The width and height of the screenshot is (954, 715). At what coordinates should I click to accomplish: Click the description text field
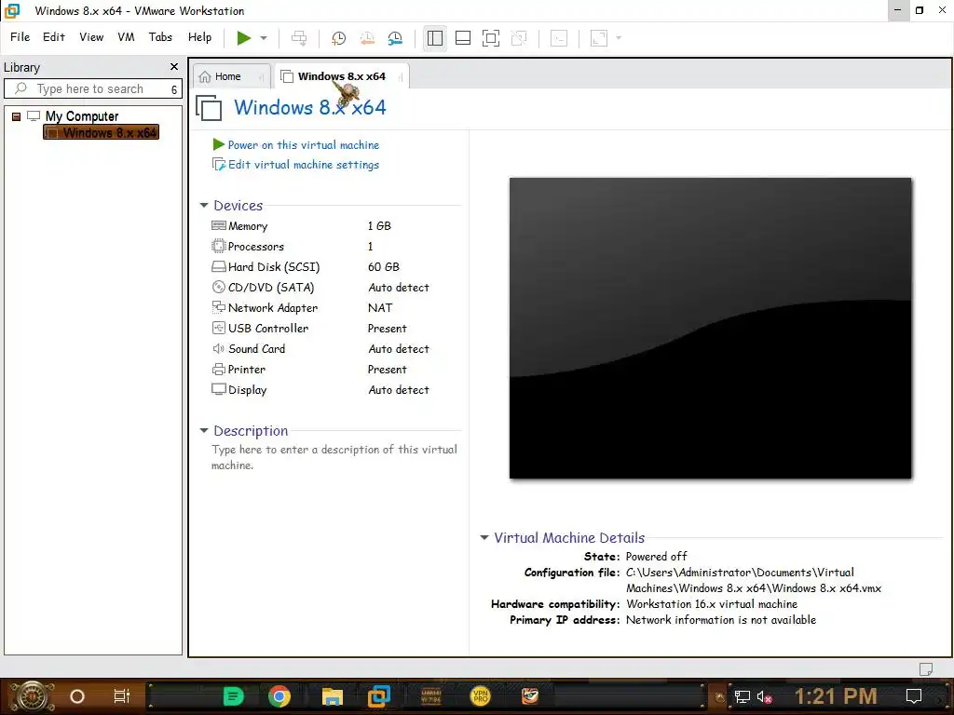[334, 457]
